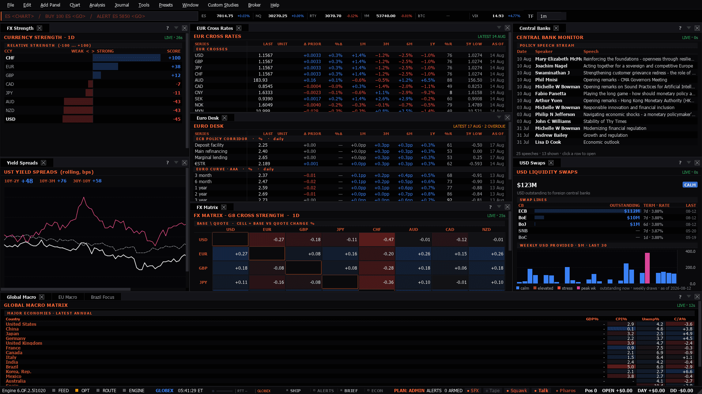Run the ALERT ES 5850 <GO> command

(x=121, y=16)
